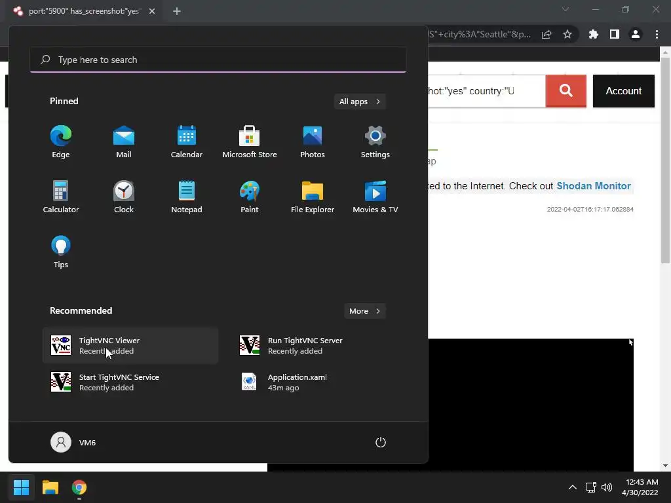
Task: Open the volume speaker tray icon
Action: coord(607,487)
